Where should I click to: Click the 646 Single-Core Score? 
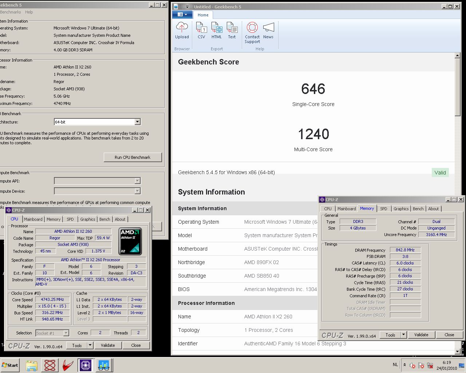[x=313, y=89]
